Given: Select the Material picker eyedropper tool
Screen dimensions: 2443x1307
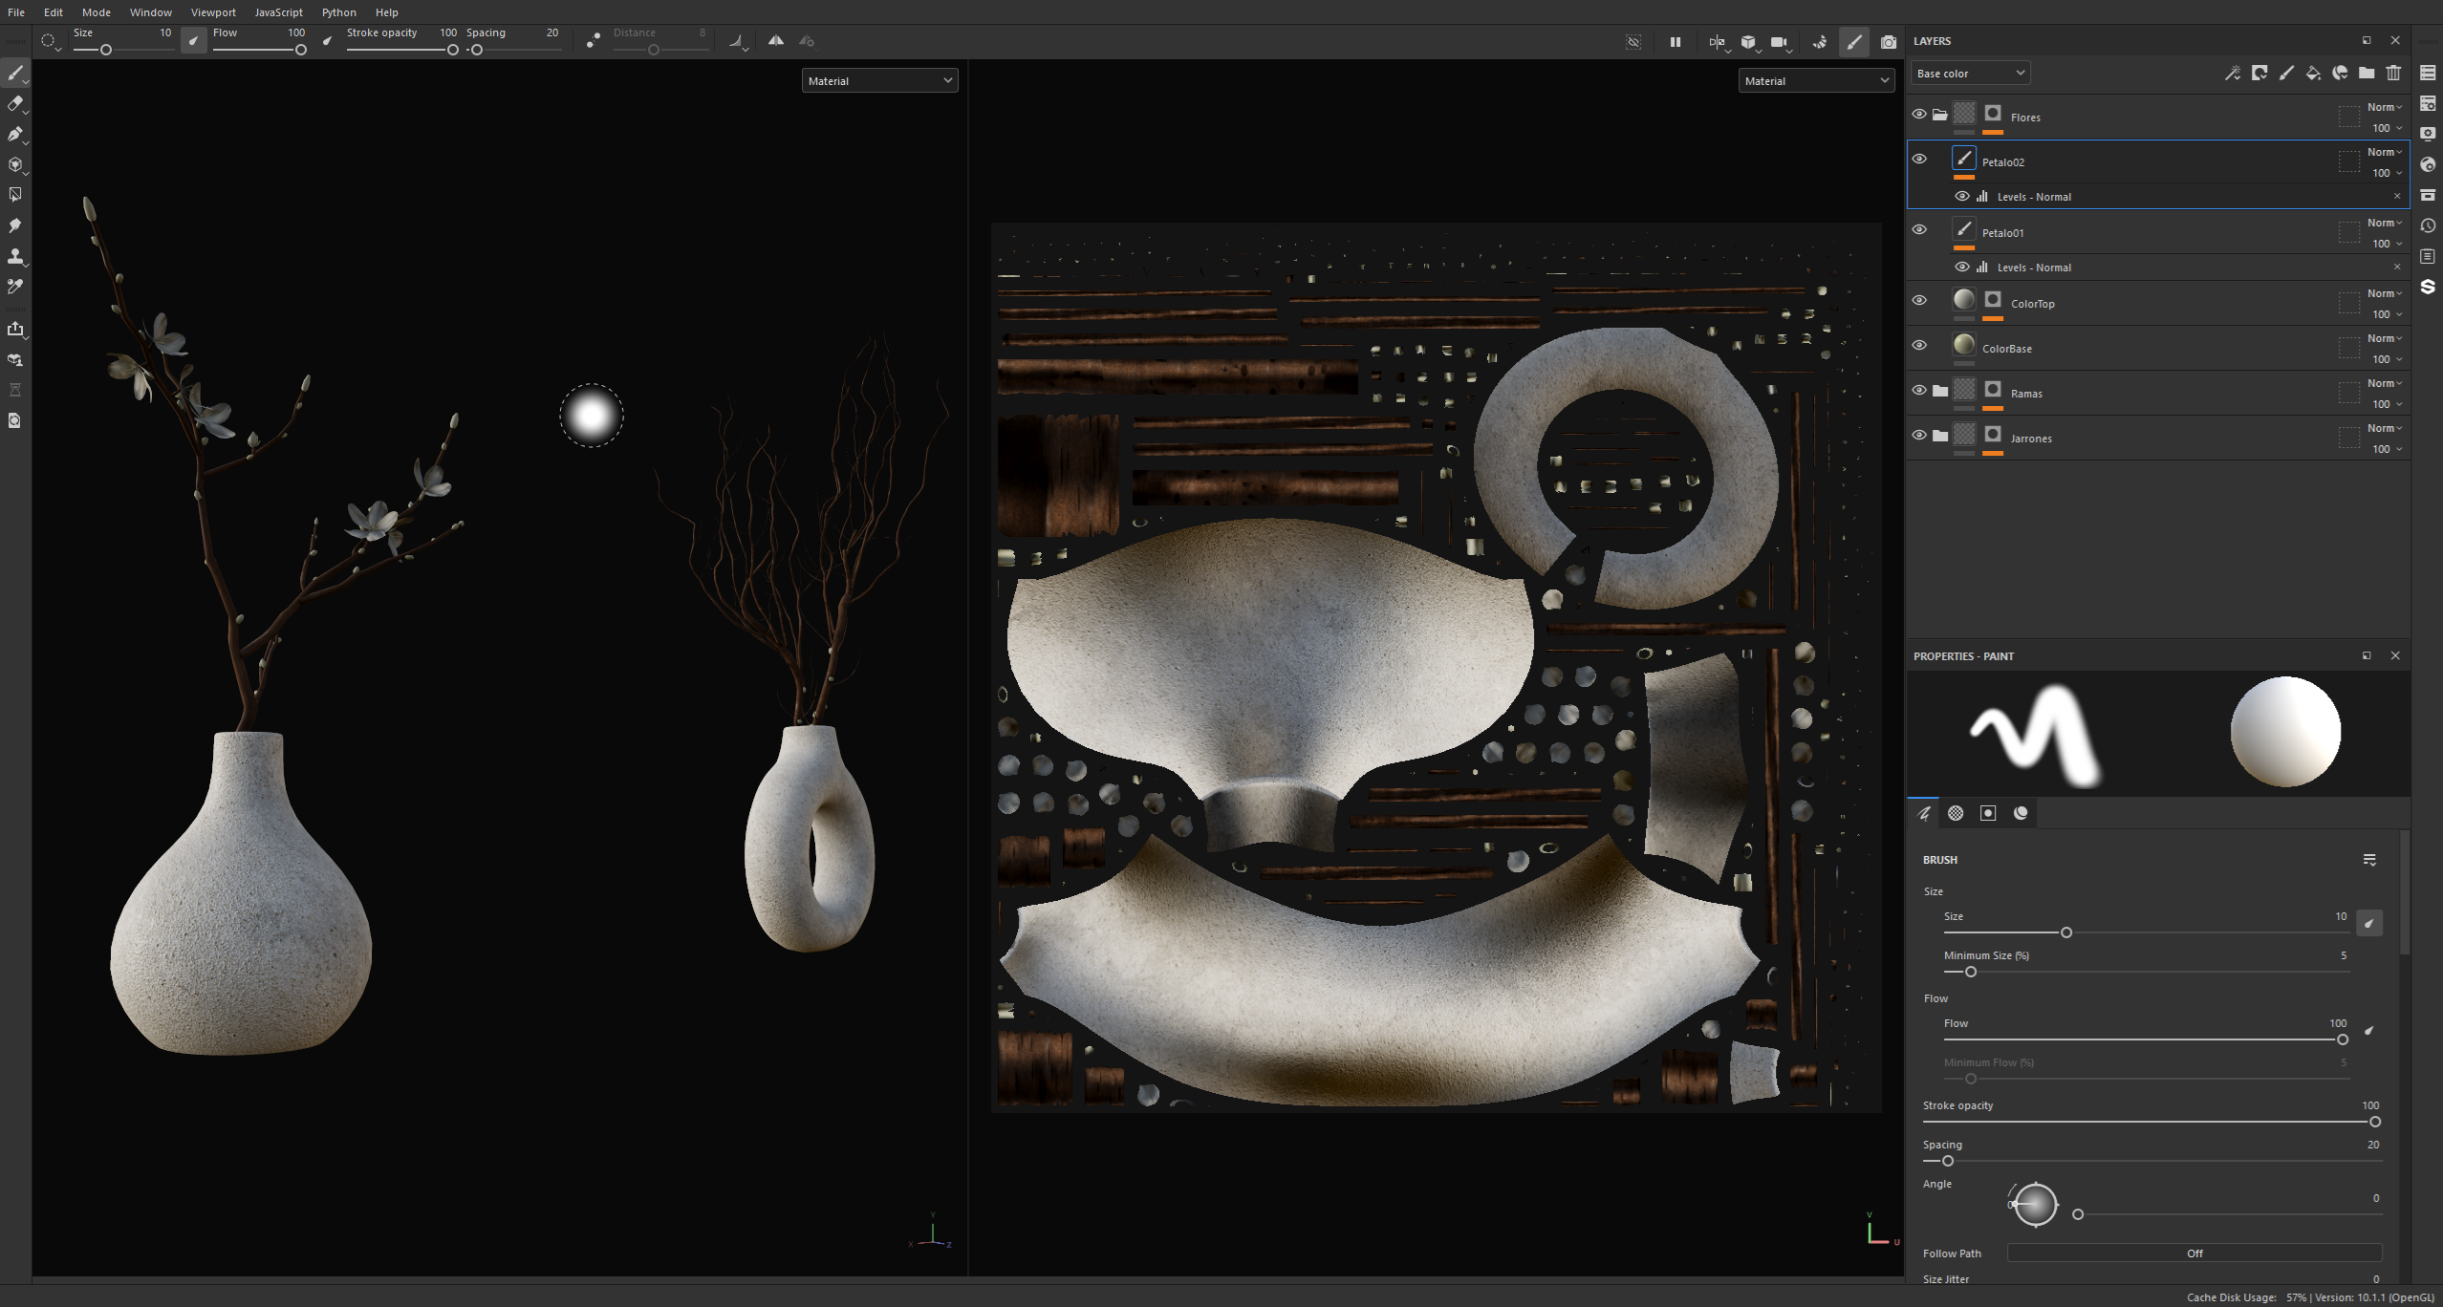Looking at the screenshot, I should [x=15, y=286].
